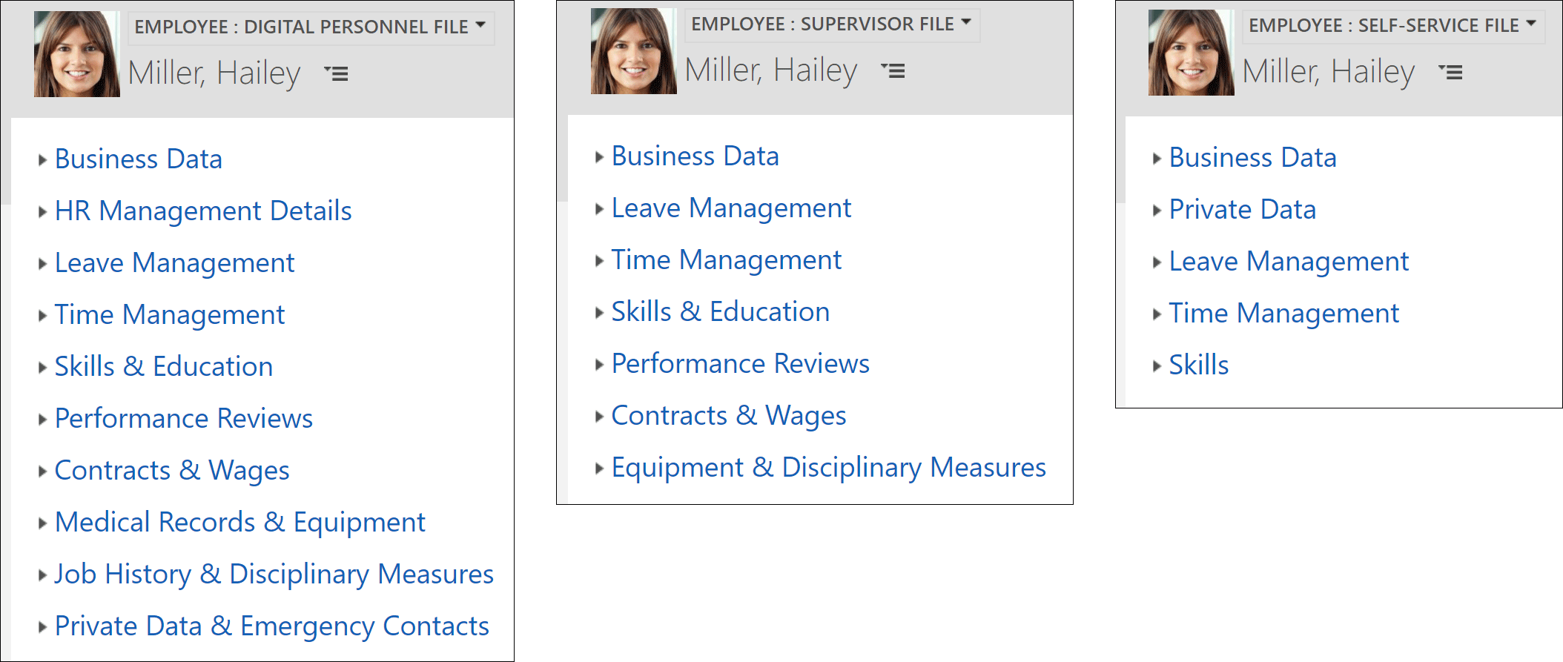Expand the HR Management Details arrow
The width and height of the screenshot is (1563, 662).
[42, 211]
